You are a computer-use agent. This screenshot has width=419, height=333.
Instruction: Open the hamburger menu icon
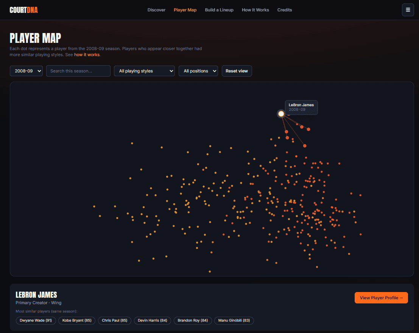pos(408,10)
